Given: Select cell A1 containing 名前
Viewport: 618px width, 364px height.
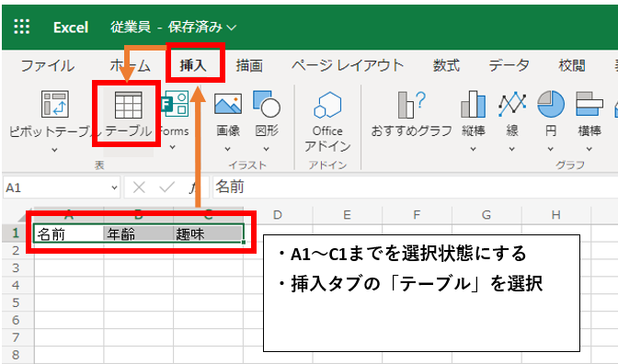Looking at the screenshot, I should [69, 234].
